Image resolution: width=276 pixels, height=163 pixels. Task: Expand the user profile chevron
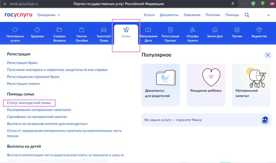coord(268,15)
